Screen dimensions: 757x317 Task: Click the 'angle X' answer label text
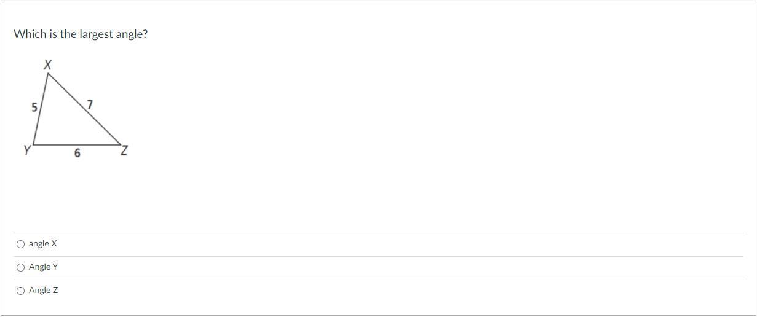(x=42, y=244)
